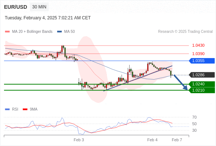Viewport: 216px width, 146px height.
Task: Toggle MA 20 + Bollinger Bands legend swatch
Action: (x=7, y=32)
